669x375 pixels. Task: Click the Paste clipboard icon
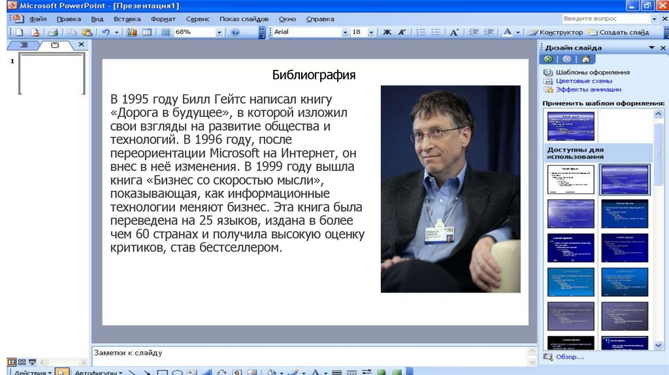pos(87,33)
